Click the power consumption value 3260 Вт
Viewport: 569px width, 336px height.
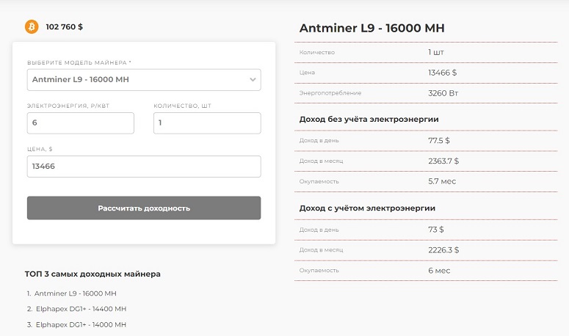coord(443,93)
